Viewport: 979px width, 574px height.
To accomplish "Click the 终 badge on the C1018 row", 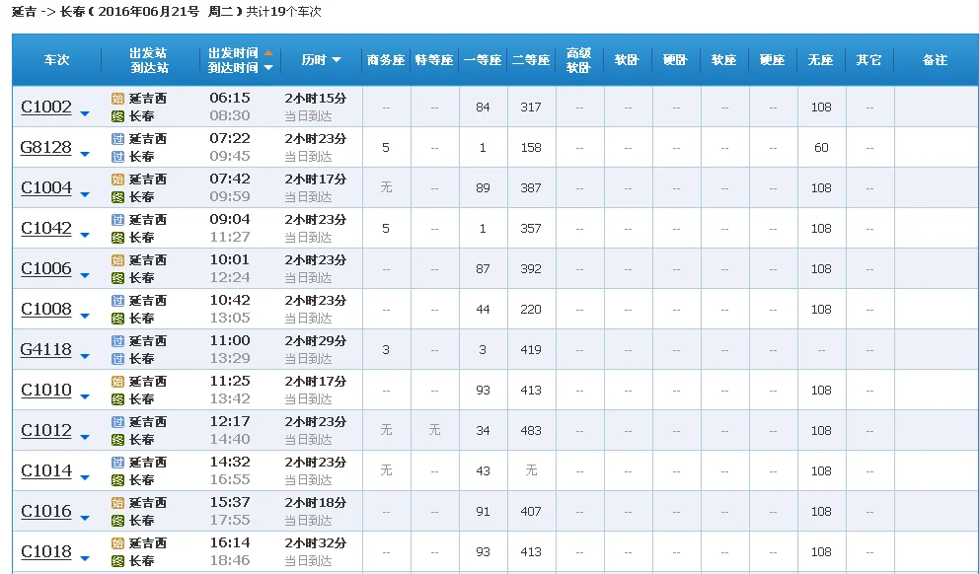I will pyautogui.click(x=118, y=561).
